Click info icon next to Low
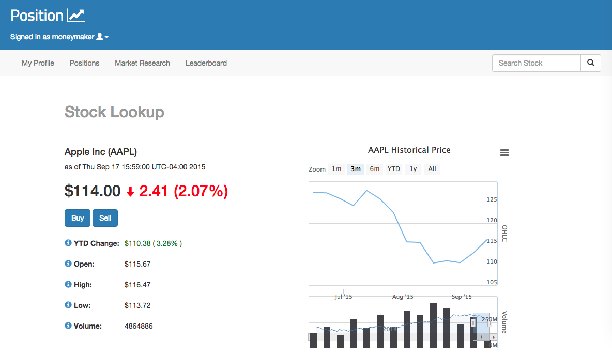Screen dimensions: 612x356 (x=68, y=305)
